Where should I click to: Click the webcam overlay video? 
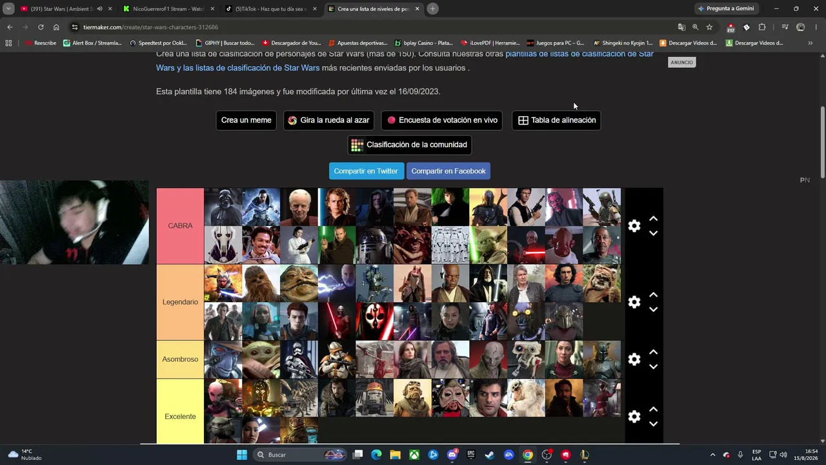click(74, 222)
